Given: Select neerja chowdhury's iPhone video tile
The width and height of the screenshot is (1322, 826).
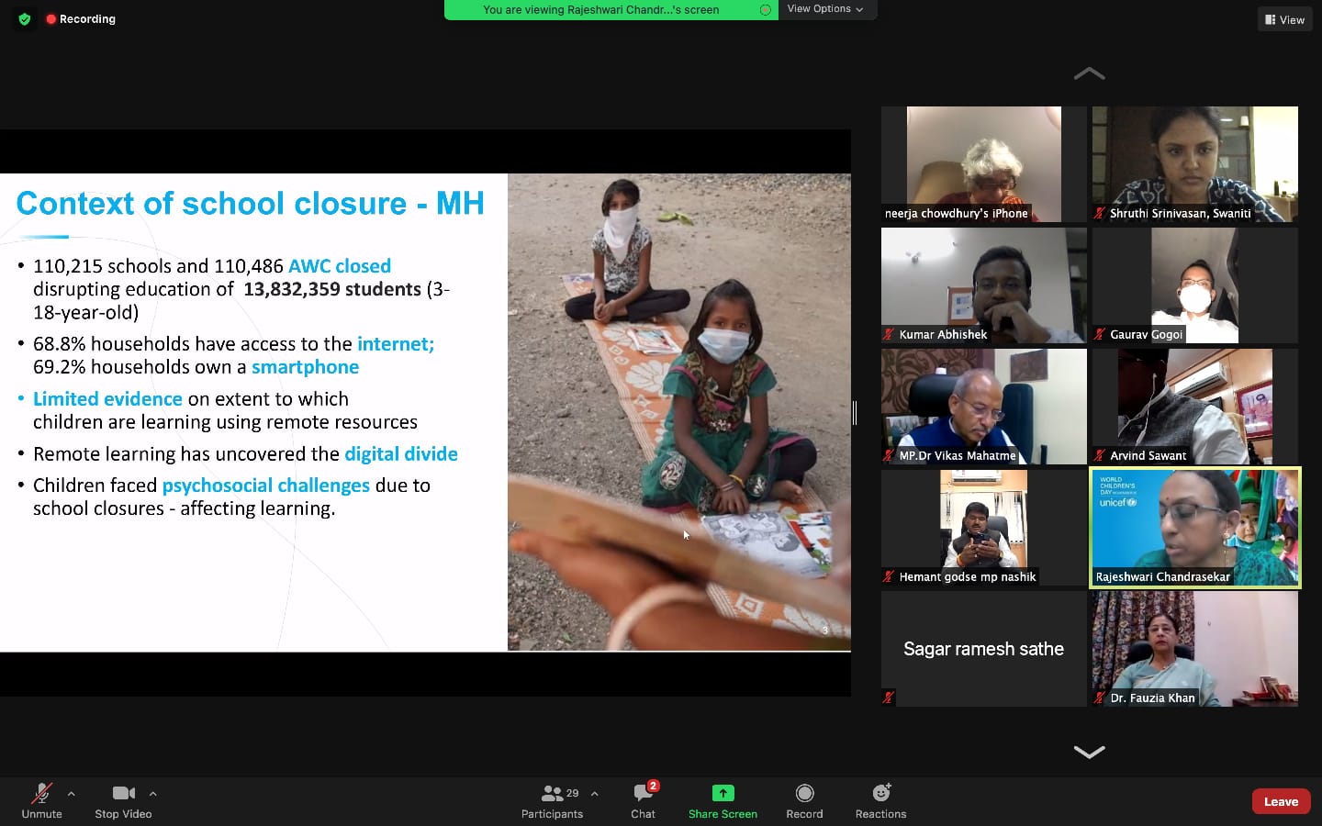Looking at the screenshot, I should pos(983,164).
